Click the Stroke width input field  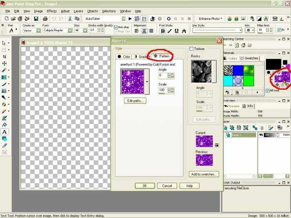click(x=94, y=30)
